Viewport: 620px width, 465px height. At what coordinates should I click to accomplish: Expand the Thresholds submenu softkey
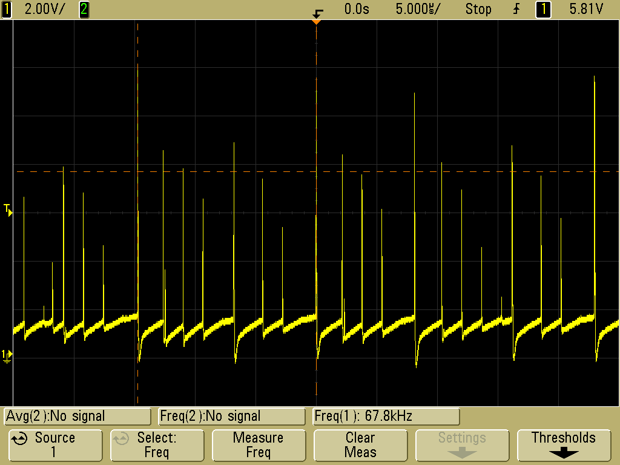(x=564, y=446)
